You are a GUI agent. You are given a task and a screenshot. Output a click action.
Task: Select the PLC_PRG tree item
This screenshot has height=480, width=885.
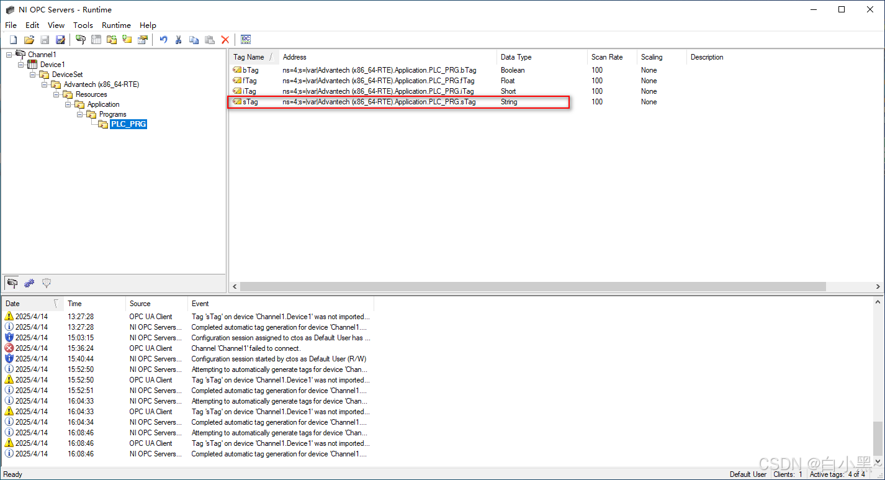coord(128,124)
